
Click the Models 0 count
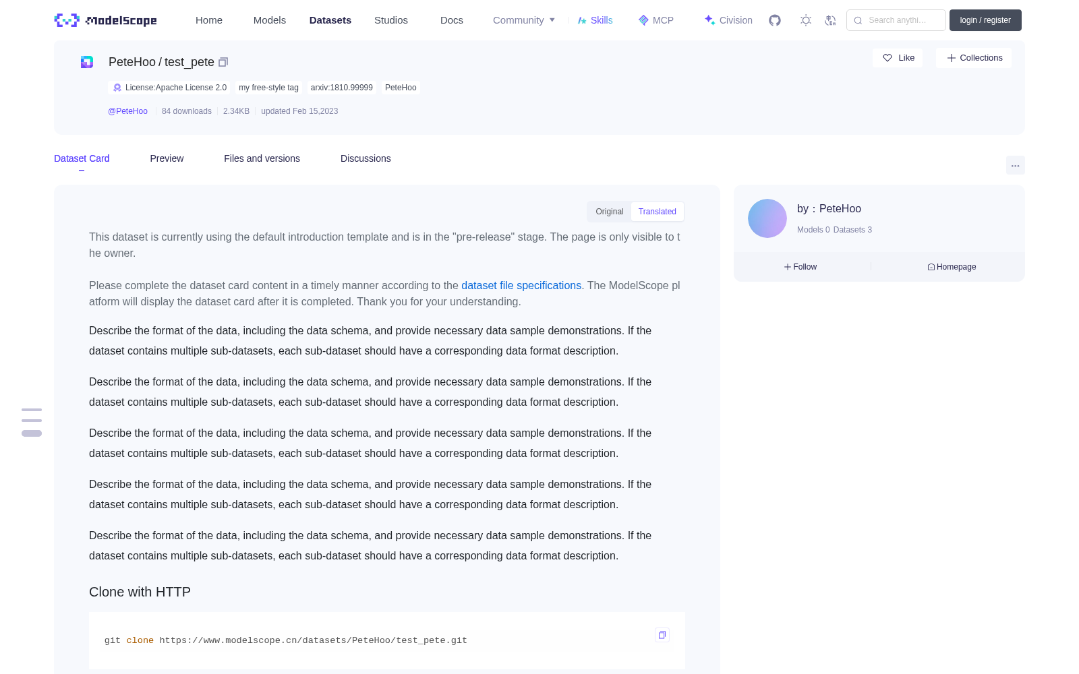tap(813, 230)
